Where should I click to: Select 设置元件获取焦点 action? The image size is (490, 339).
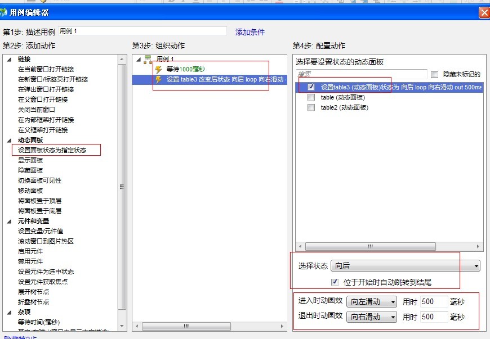pyautogui.click(x=43, y=282)
